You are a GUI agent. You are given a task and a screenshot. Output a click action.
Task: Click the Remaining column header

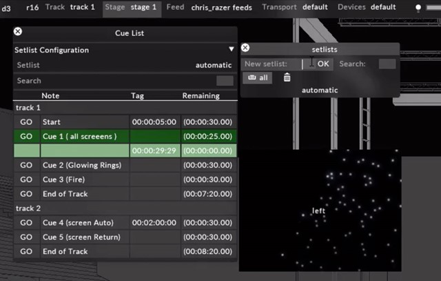201,96
